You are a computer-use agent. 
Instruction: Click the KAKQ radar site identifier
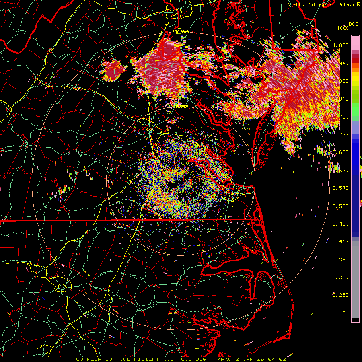point(225,359)
